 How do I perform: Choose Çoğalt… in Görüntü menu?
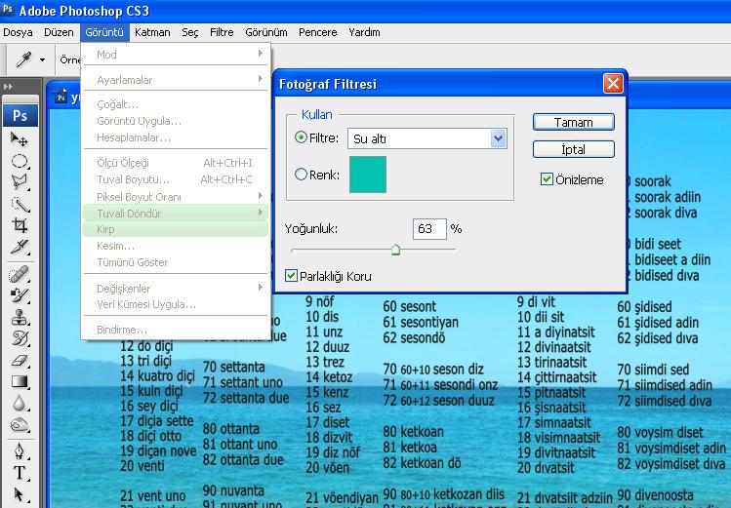coord(176,104)
